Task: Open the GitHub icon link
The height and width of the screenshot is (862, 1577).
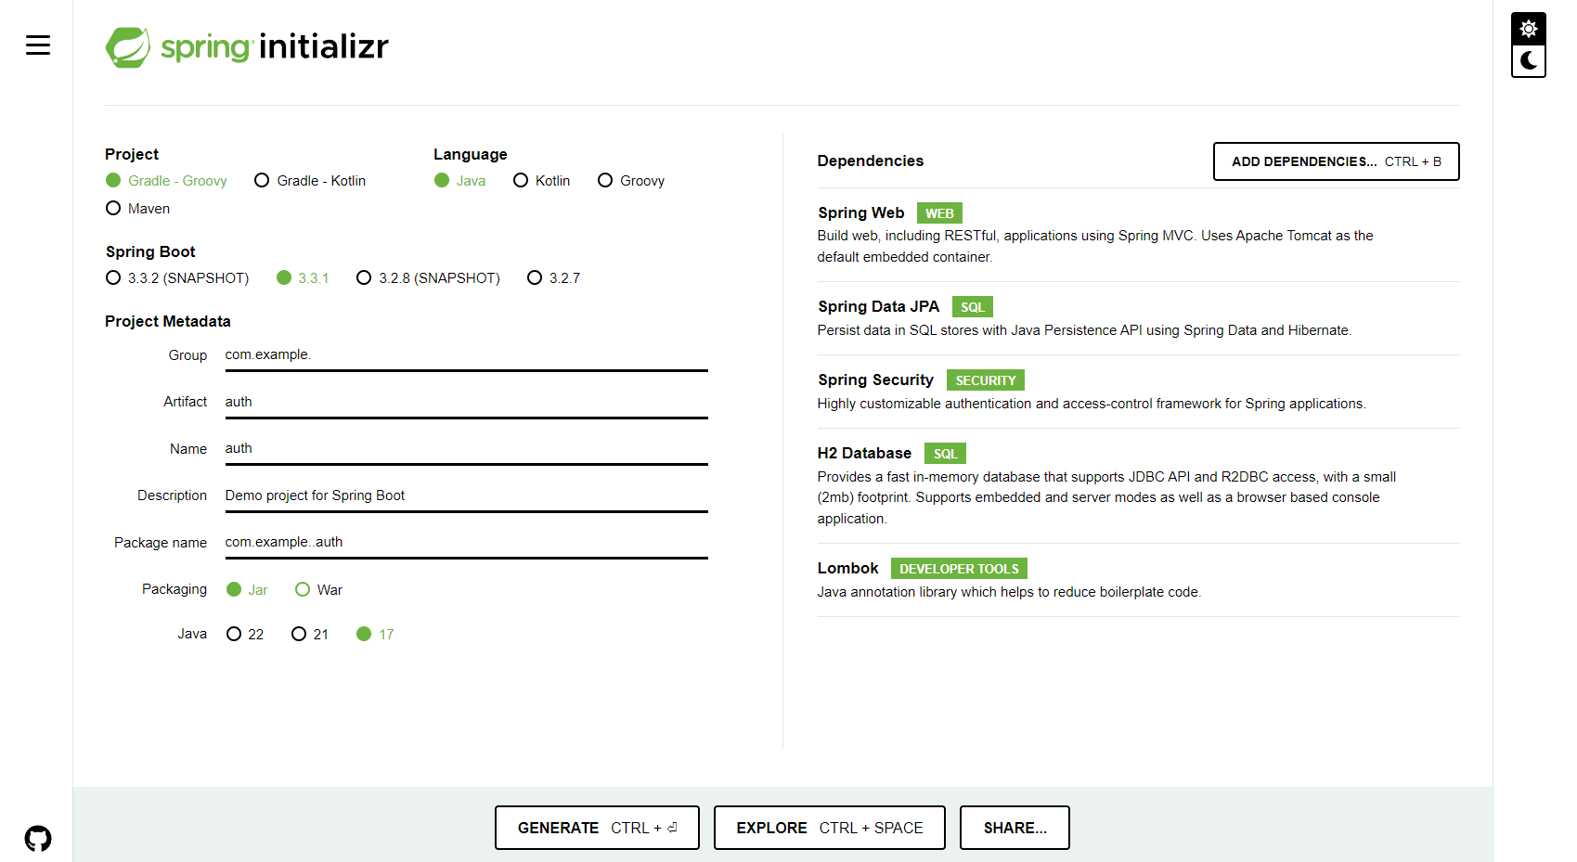Action: tap(38, 839)
